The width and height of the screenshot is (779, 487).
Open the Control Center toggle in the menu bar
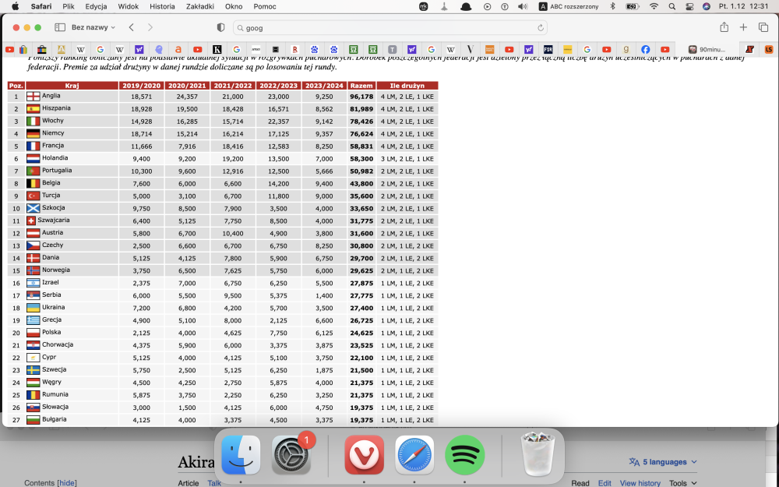point(690,6)
